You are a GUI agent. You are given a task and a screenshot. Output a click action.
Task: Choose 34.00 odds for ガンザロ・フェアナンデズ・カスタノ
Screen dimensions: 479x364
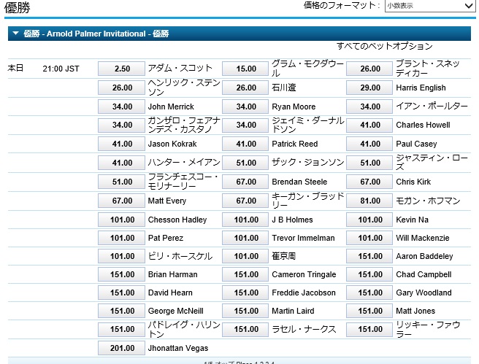click(x=122, y=125)
